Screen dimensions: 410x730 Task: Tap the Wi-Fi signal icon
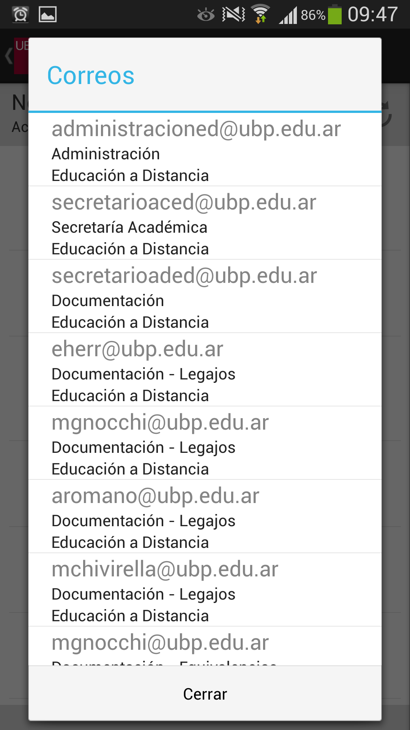pyautogui.click(x=261, y=14)
